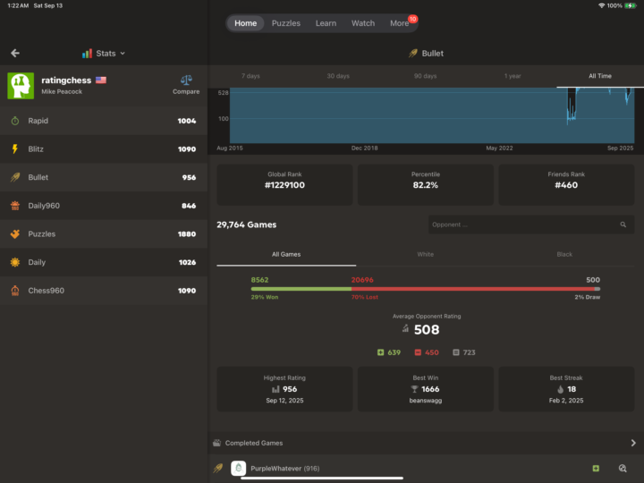Screen dimensions: 644x483
Task: Click the rating history chart
Action: pos(432,115)
